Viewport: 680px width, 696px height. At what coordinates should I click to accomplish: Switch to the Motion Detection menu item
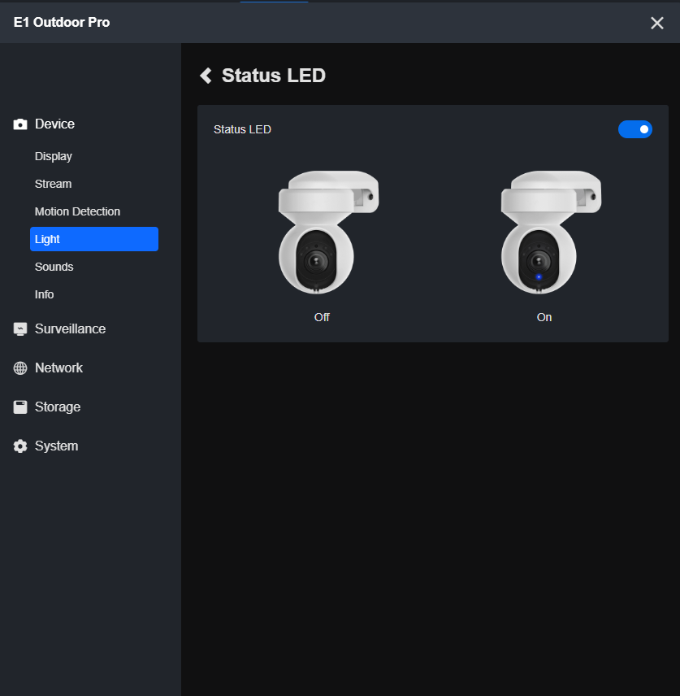(x=77, y=211)
